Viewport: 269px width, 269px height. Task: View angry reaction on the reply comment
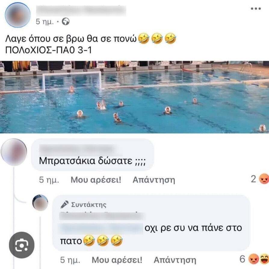pyautogui.click(x=254, y=259)
